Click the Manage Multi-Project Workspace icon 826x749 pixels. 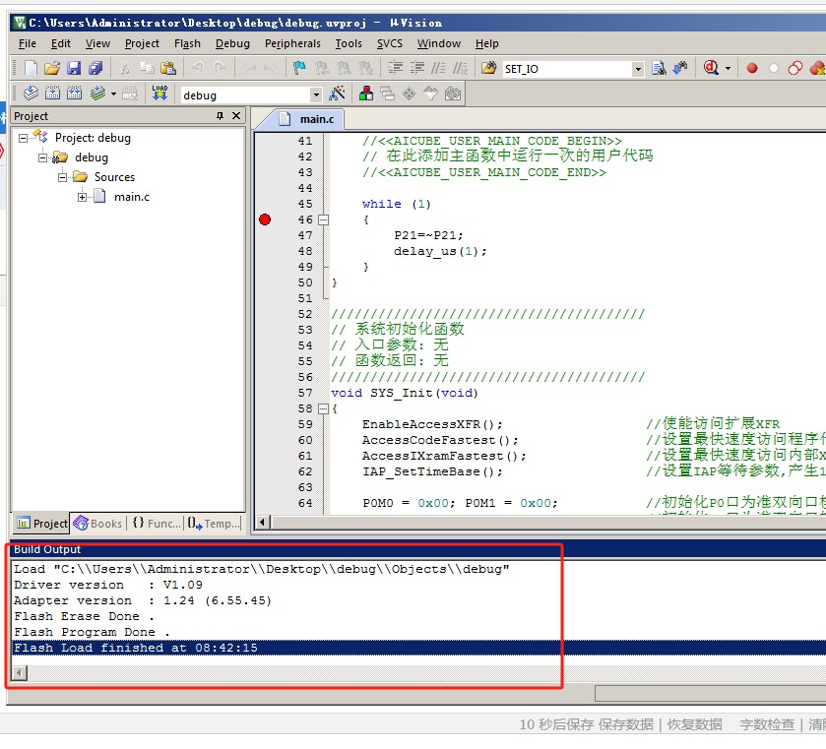[387, 94]
